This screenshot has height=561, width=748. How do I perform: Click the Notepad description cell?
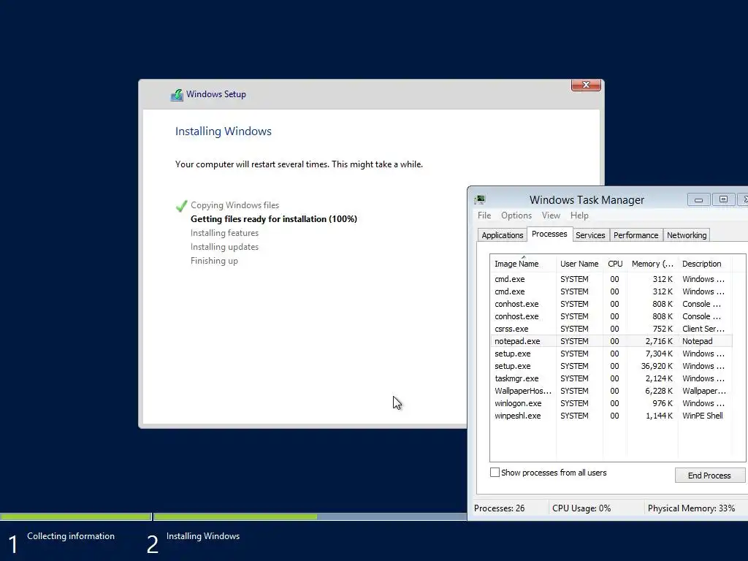(697, 341)
